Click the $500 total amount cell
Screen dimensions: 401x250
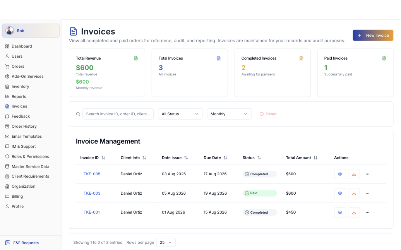[x=291, y=174]
